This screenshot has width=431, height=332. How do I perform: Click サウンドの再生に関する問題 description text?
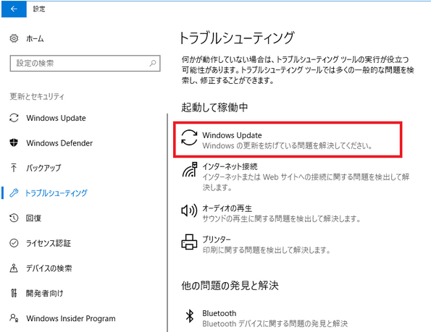tap(281, 218)
